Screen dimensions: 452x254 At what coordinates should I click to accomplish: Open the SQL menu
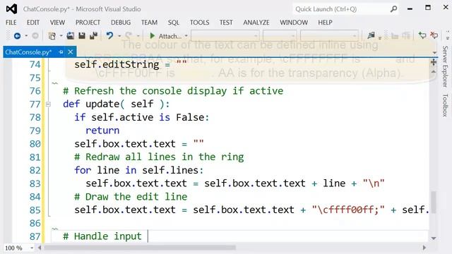pyautogui.click(x=174, y=23)
